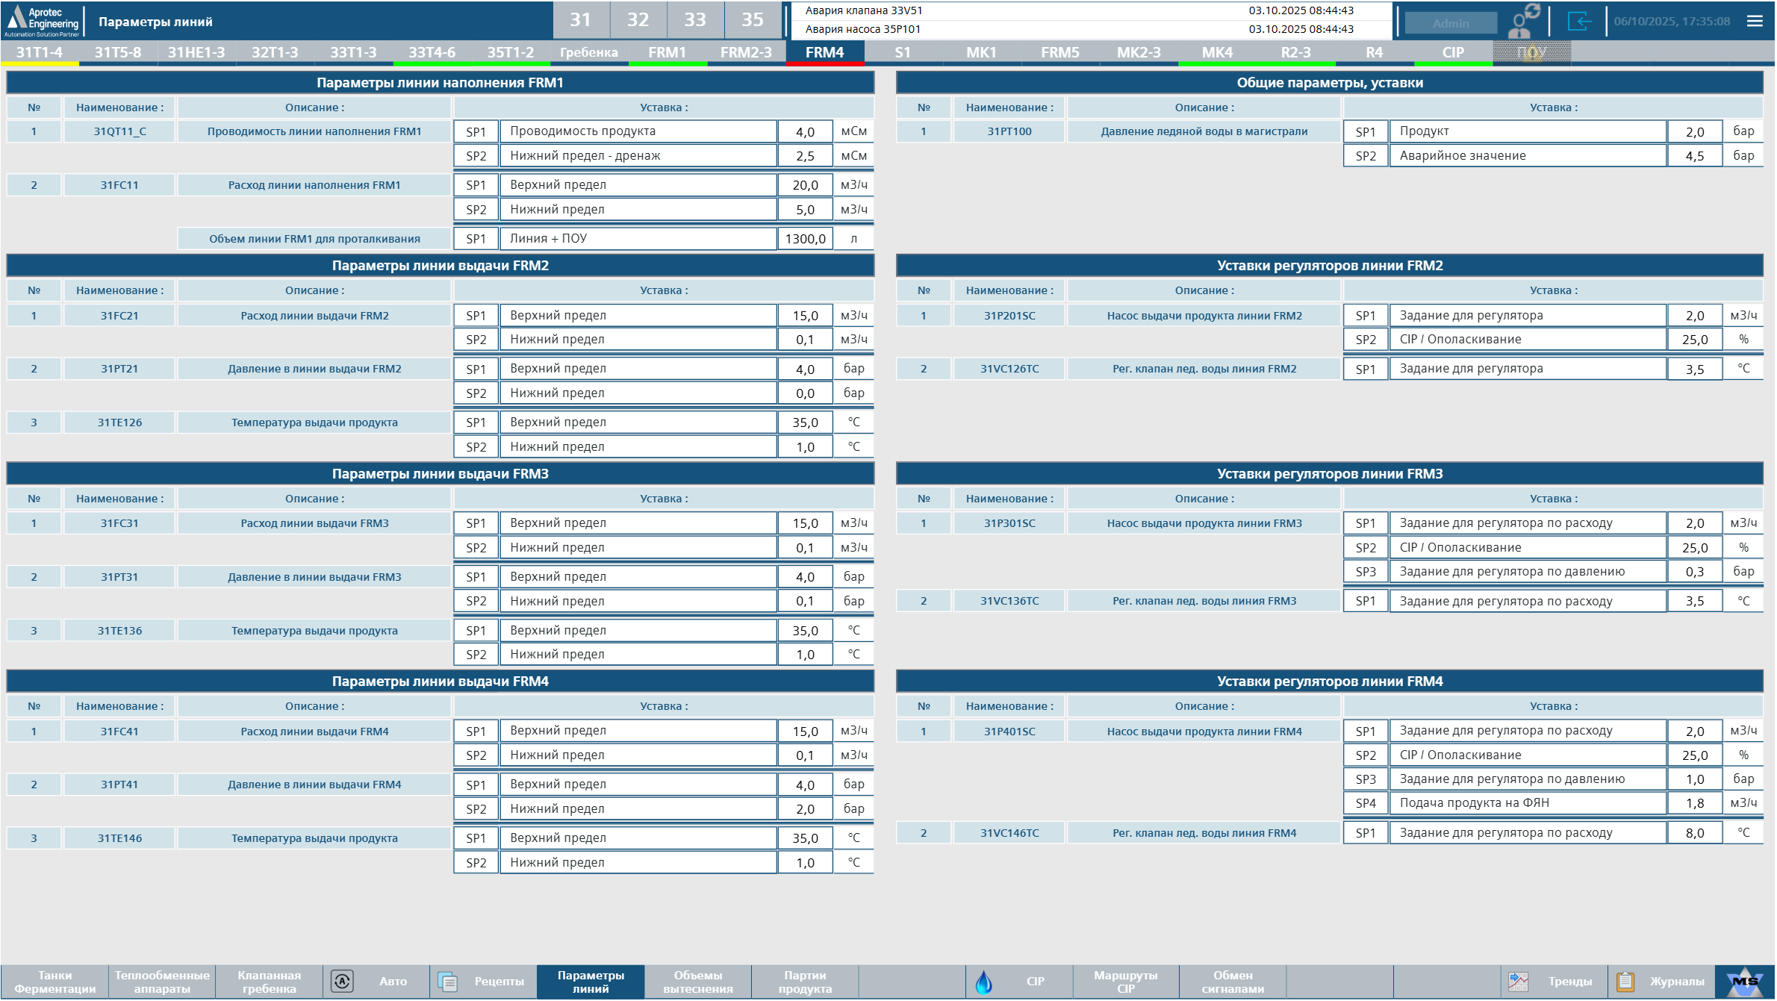The height and width of the screenshot is (1001, 1777).
Task: Open the MK4 tab in the top navigation
Action: (1219, 52)
